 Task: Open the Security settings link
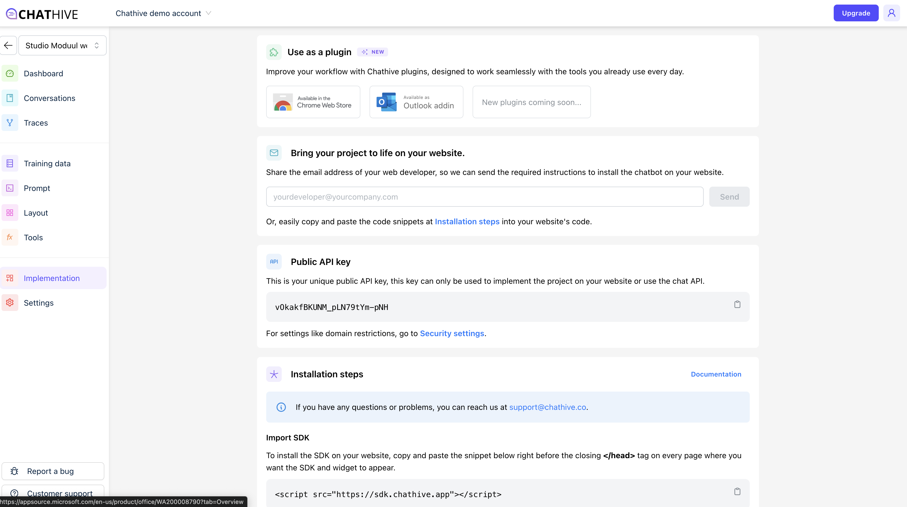tap(452, 333)
